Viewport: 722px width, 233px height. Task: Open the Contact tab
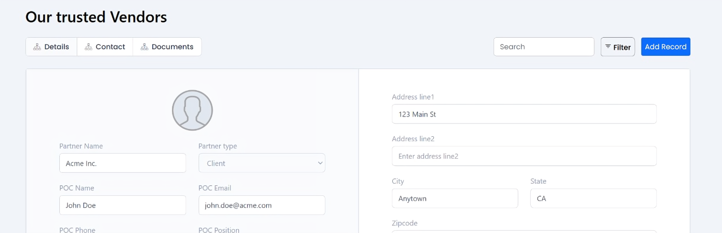[x=105, y=47]
